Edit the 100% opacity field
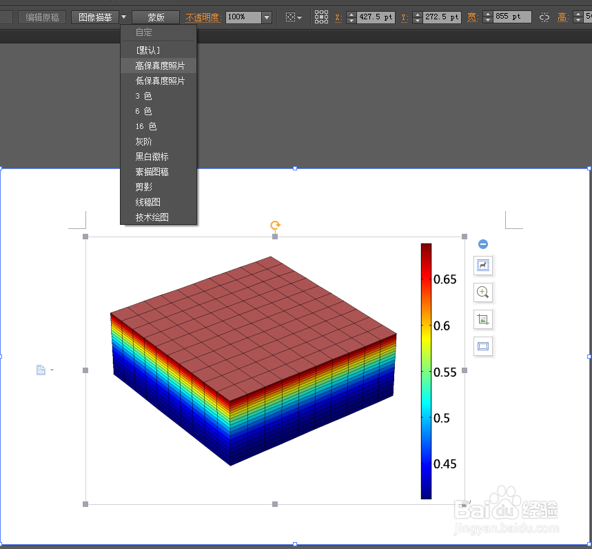 click(243, 17)
